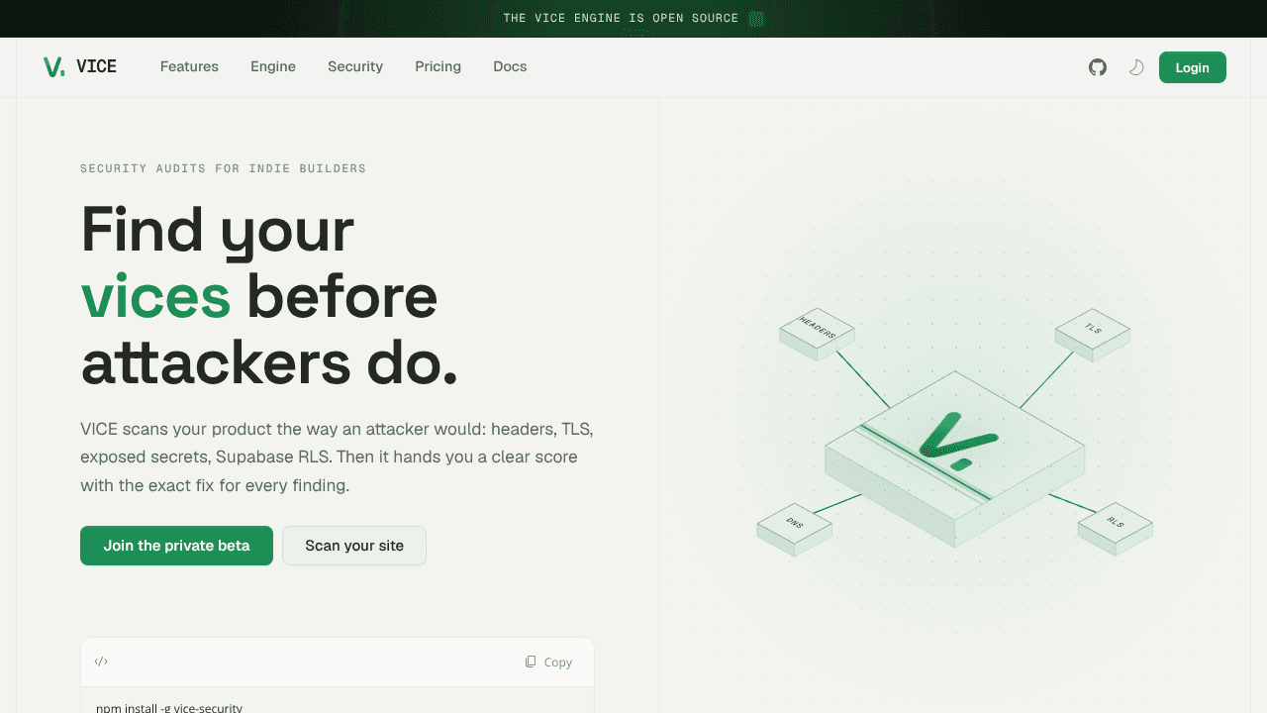Click the green 'vices' word in the headline

pos(155,296)
